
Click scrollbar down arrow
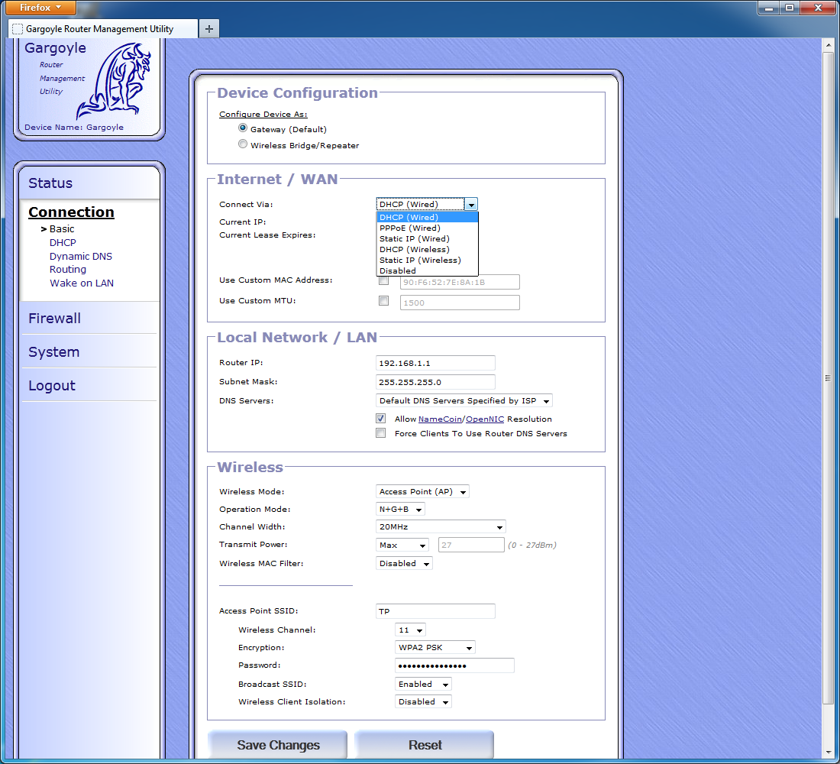click(828, 753)
